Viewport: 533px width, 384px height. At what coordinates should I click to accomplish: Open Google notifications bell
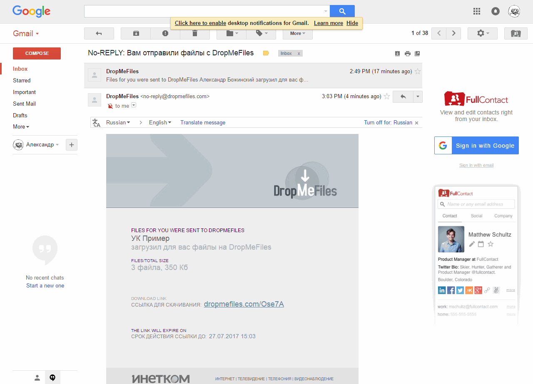click(x=495, y=11)
